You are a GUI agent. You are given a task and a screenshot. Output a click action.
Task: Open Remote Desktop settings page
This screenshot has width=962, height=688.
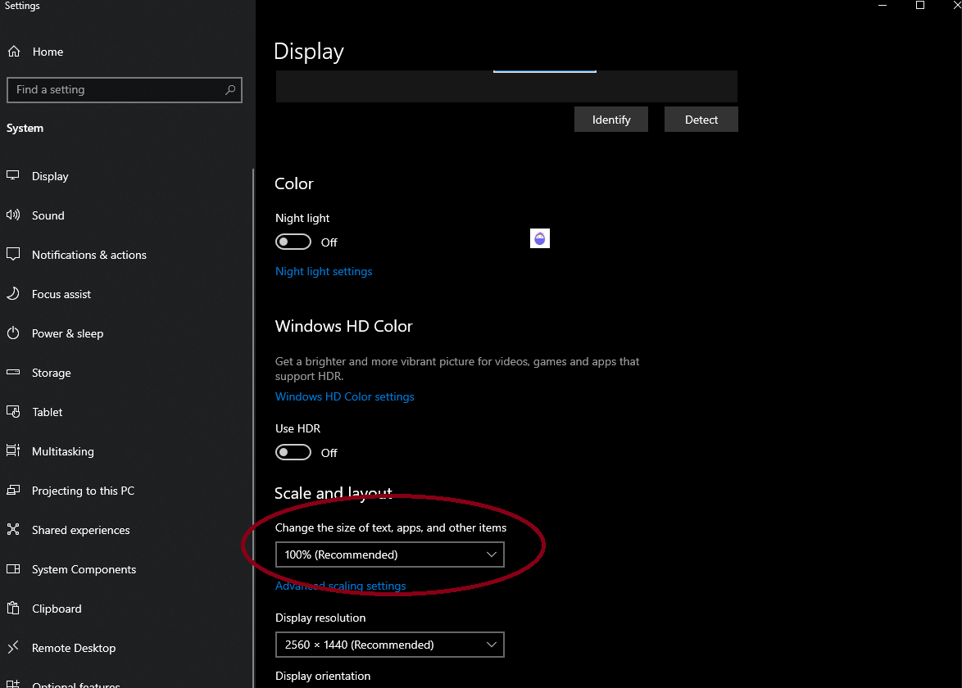click(74, 648)
